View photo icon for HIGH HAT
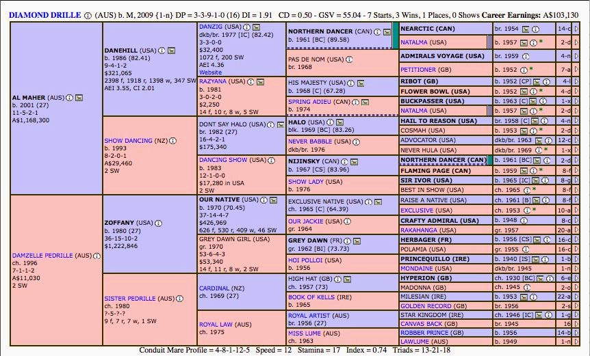The height and width of the screenshot is (356, 590). point(347,279)
